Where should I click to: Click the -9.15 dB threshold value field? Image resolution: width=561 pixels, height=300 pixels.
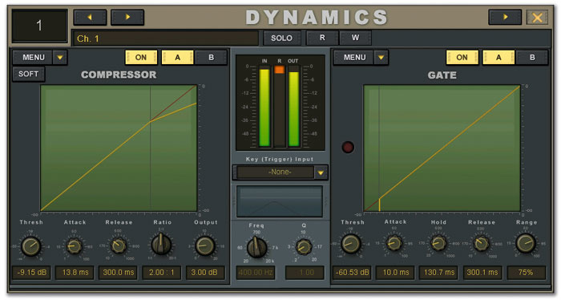31,273
